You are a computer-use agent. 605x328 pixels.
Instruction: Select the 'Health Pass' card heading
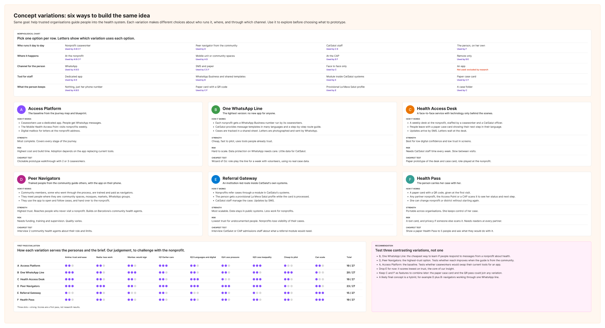coord(429,178)
